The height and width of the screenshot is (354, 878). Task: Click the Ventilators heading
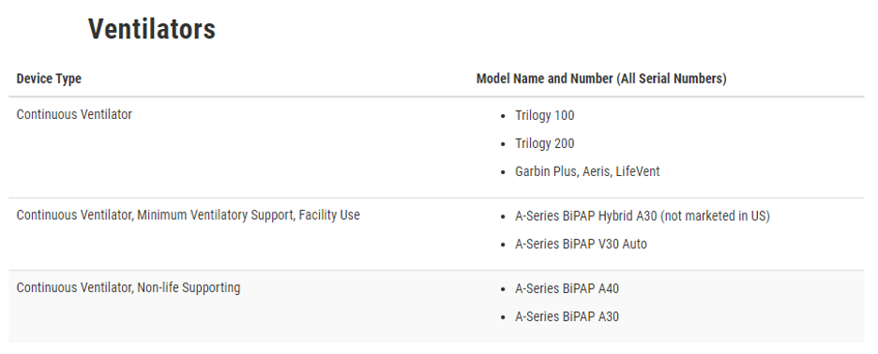pos(152,28)
